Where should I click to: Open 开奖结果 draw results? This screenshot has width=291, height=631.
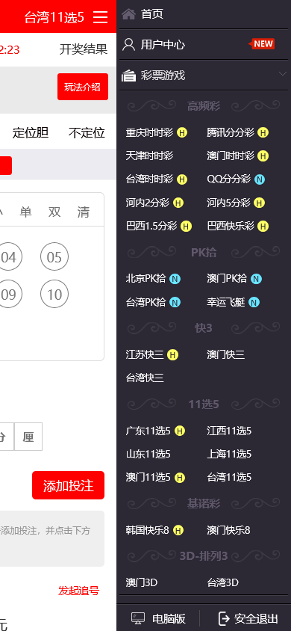click(x=84, y=49)
